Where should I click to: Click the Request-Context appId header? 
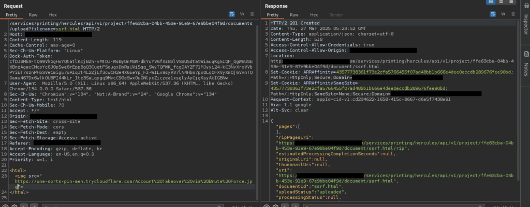point(360,100)
